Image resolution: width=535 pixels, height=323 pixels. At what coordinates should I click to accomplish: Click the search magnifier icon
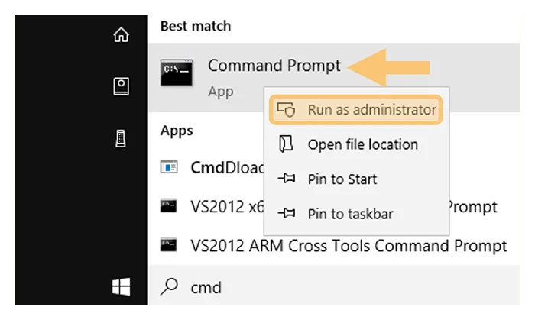pyautogui.click(x=169, y=286)
